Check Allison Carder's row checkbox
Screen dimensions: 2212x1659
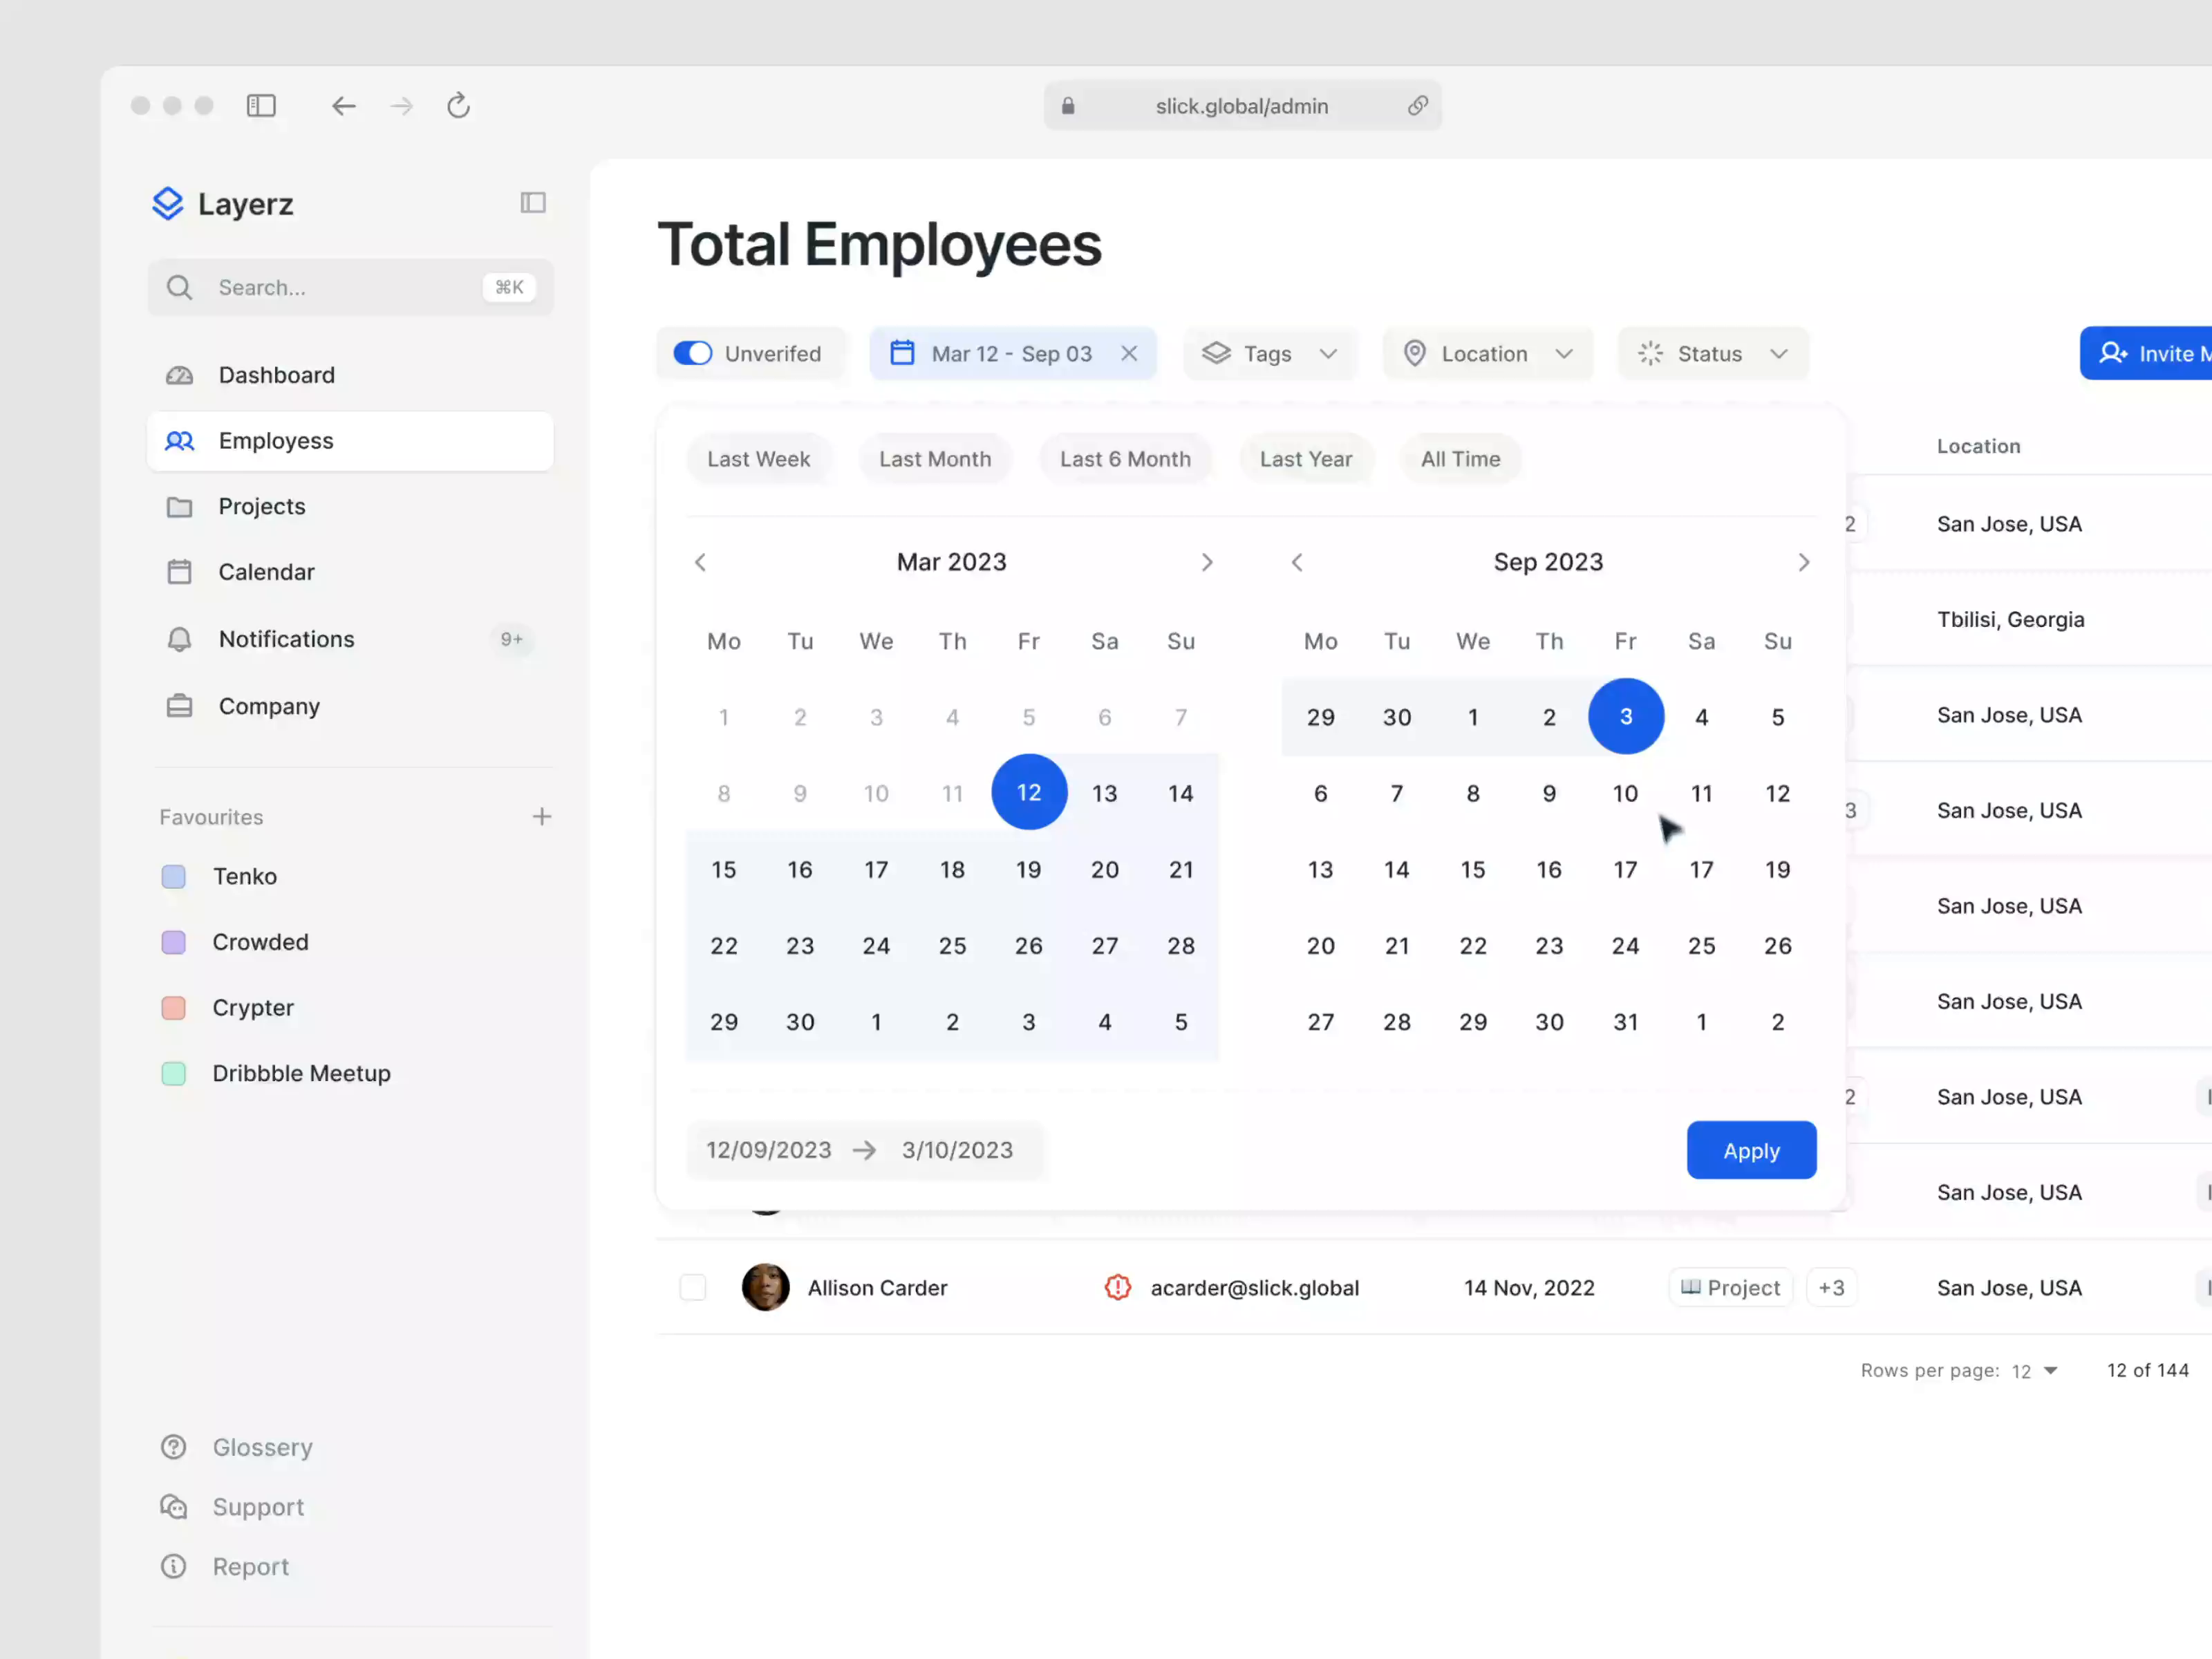click(x=693, y=1287)
